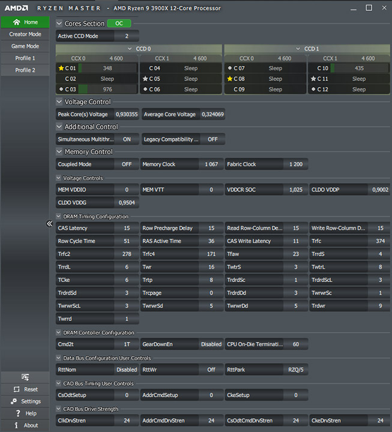Click the Cmd2t 1T value
The width and height of the screenshot is (392, 432).
coord(127,344)
